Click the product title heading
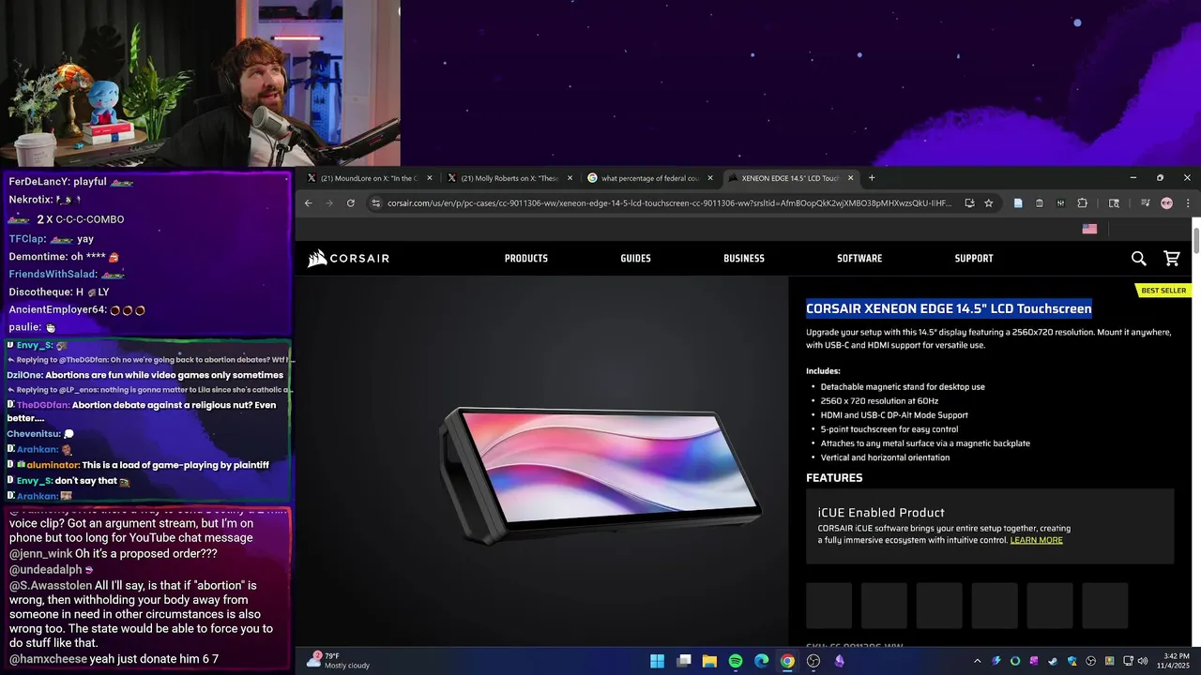The height and width of the screenshot is (675, 1201). pos(949,308)
